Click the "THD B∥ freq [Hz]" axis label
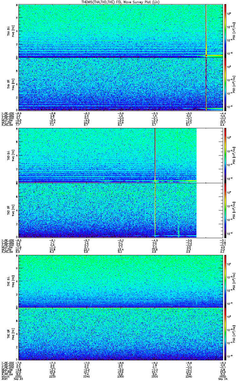Viewport: 238px width, 381px height. 11,210
